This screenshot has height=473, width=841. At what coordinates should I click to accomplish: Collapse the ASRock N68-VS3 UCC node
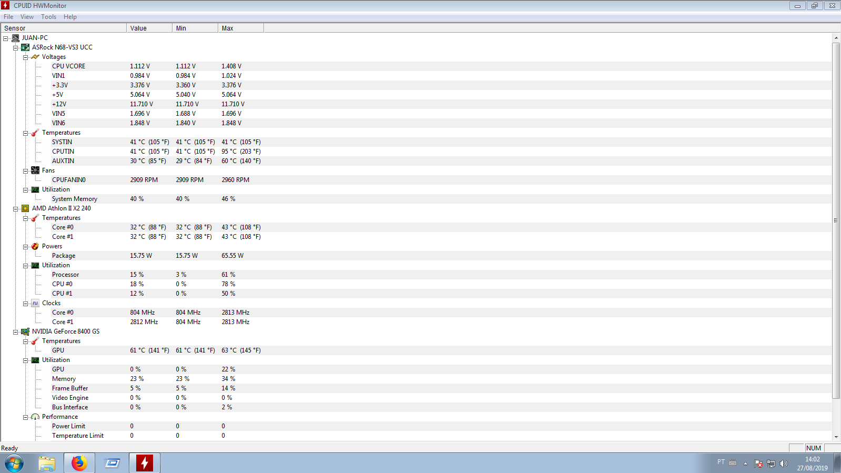pos(16,48)
